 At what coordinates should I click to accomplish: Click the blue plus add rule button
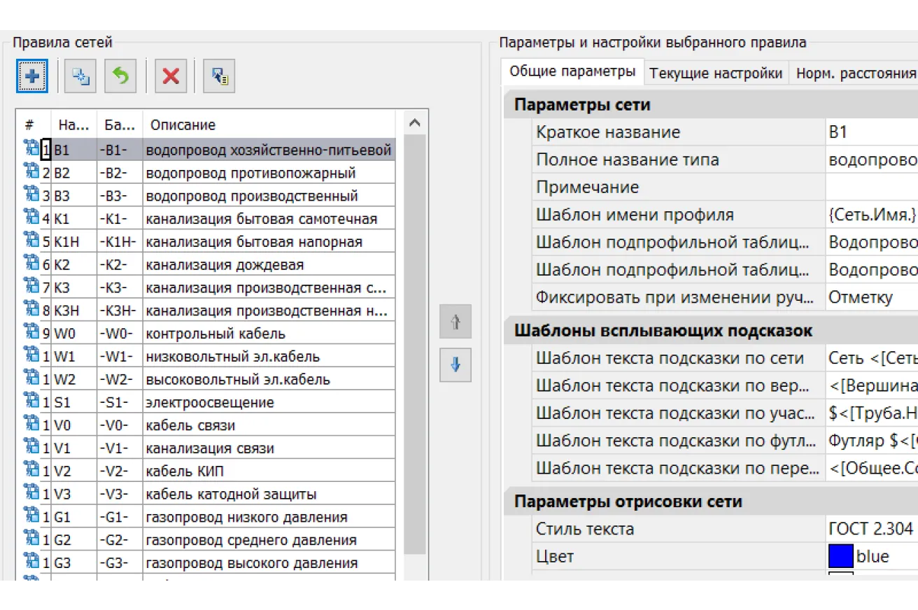tap(32, 76)
